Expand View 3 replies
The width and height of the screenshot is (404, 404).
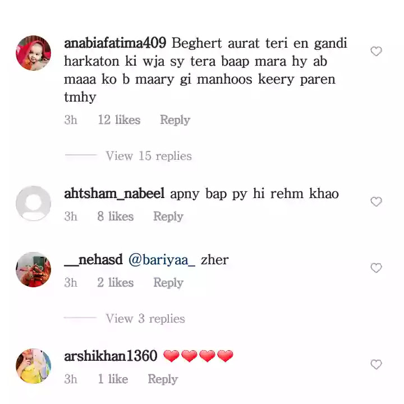[145, 319]
